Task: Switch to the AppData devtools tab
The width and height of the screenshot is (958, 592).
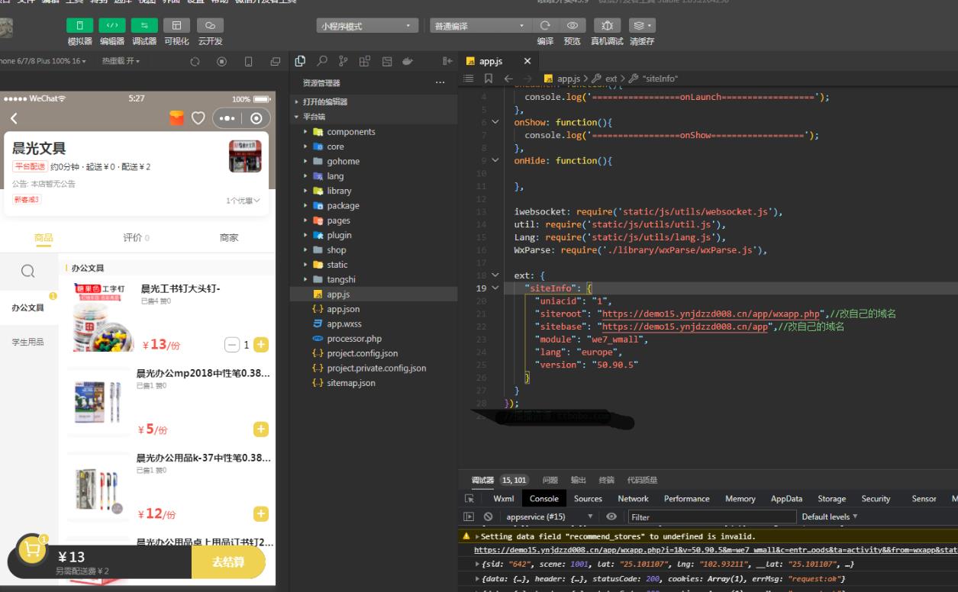Action: point(786,498)
